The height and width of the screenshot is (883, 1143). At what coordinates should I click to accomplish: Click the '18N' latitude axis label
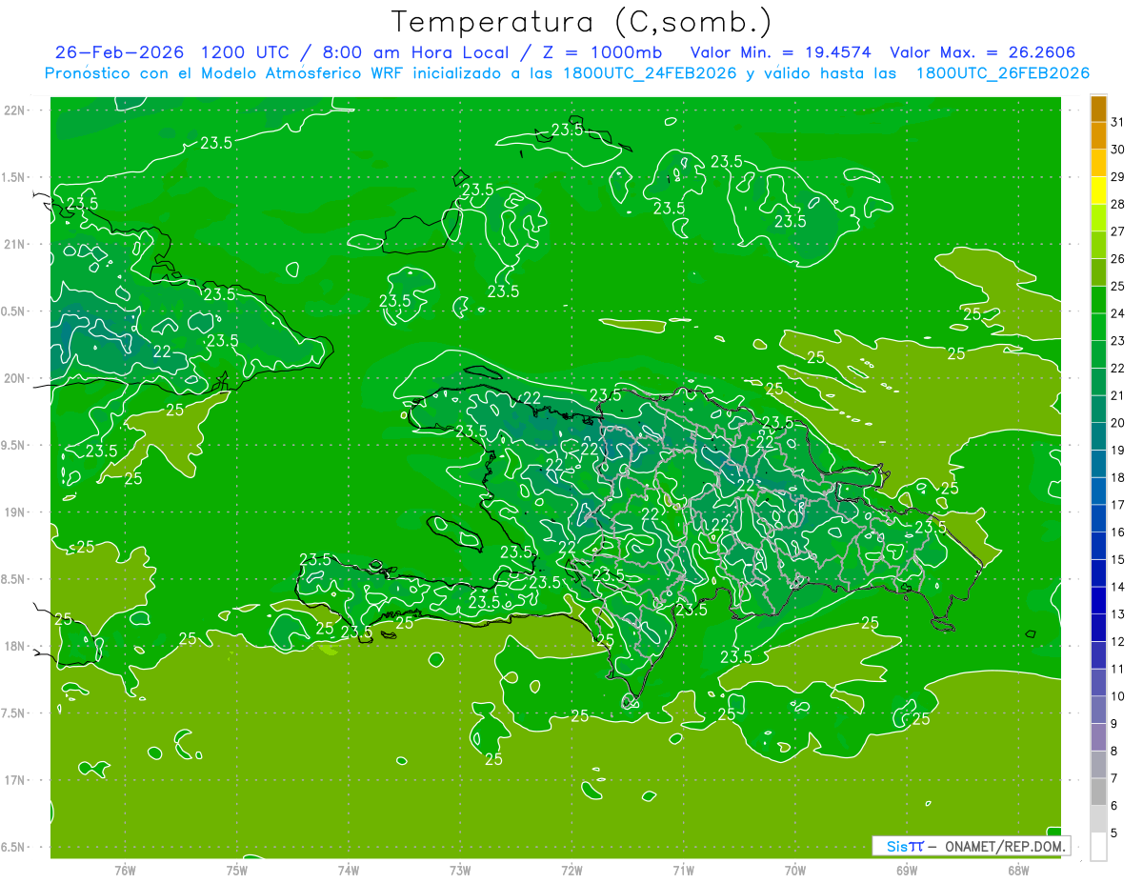pyautogui.click(x=14, y=646)
